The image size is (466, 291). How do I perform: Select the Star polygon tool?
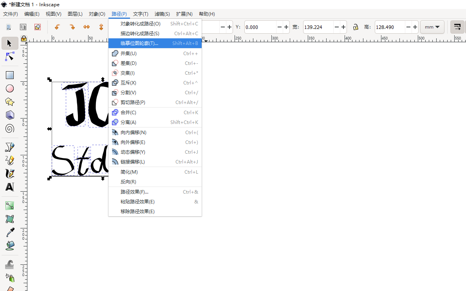10,102
